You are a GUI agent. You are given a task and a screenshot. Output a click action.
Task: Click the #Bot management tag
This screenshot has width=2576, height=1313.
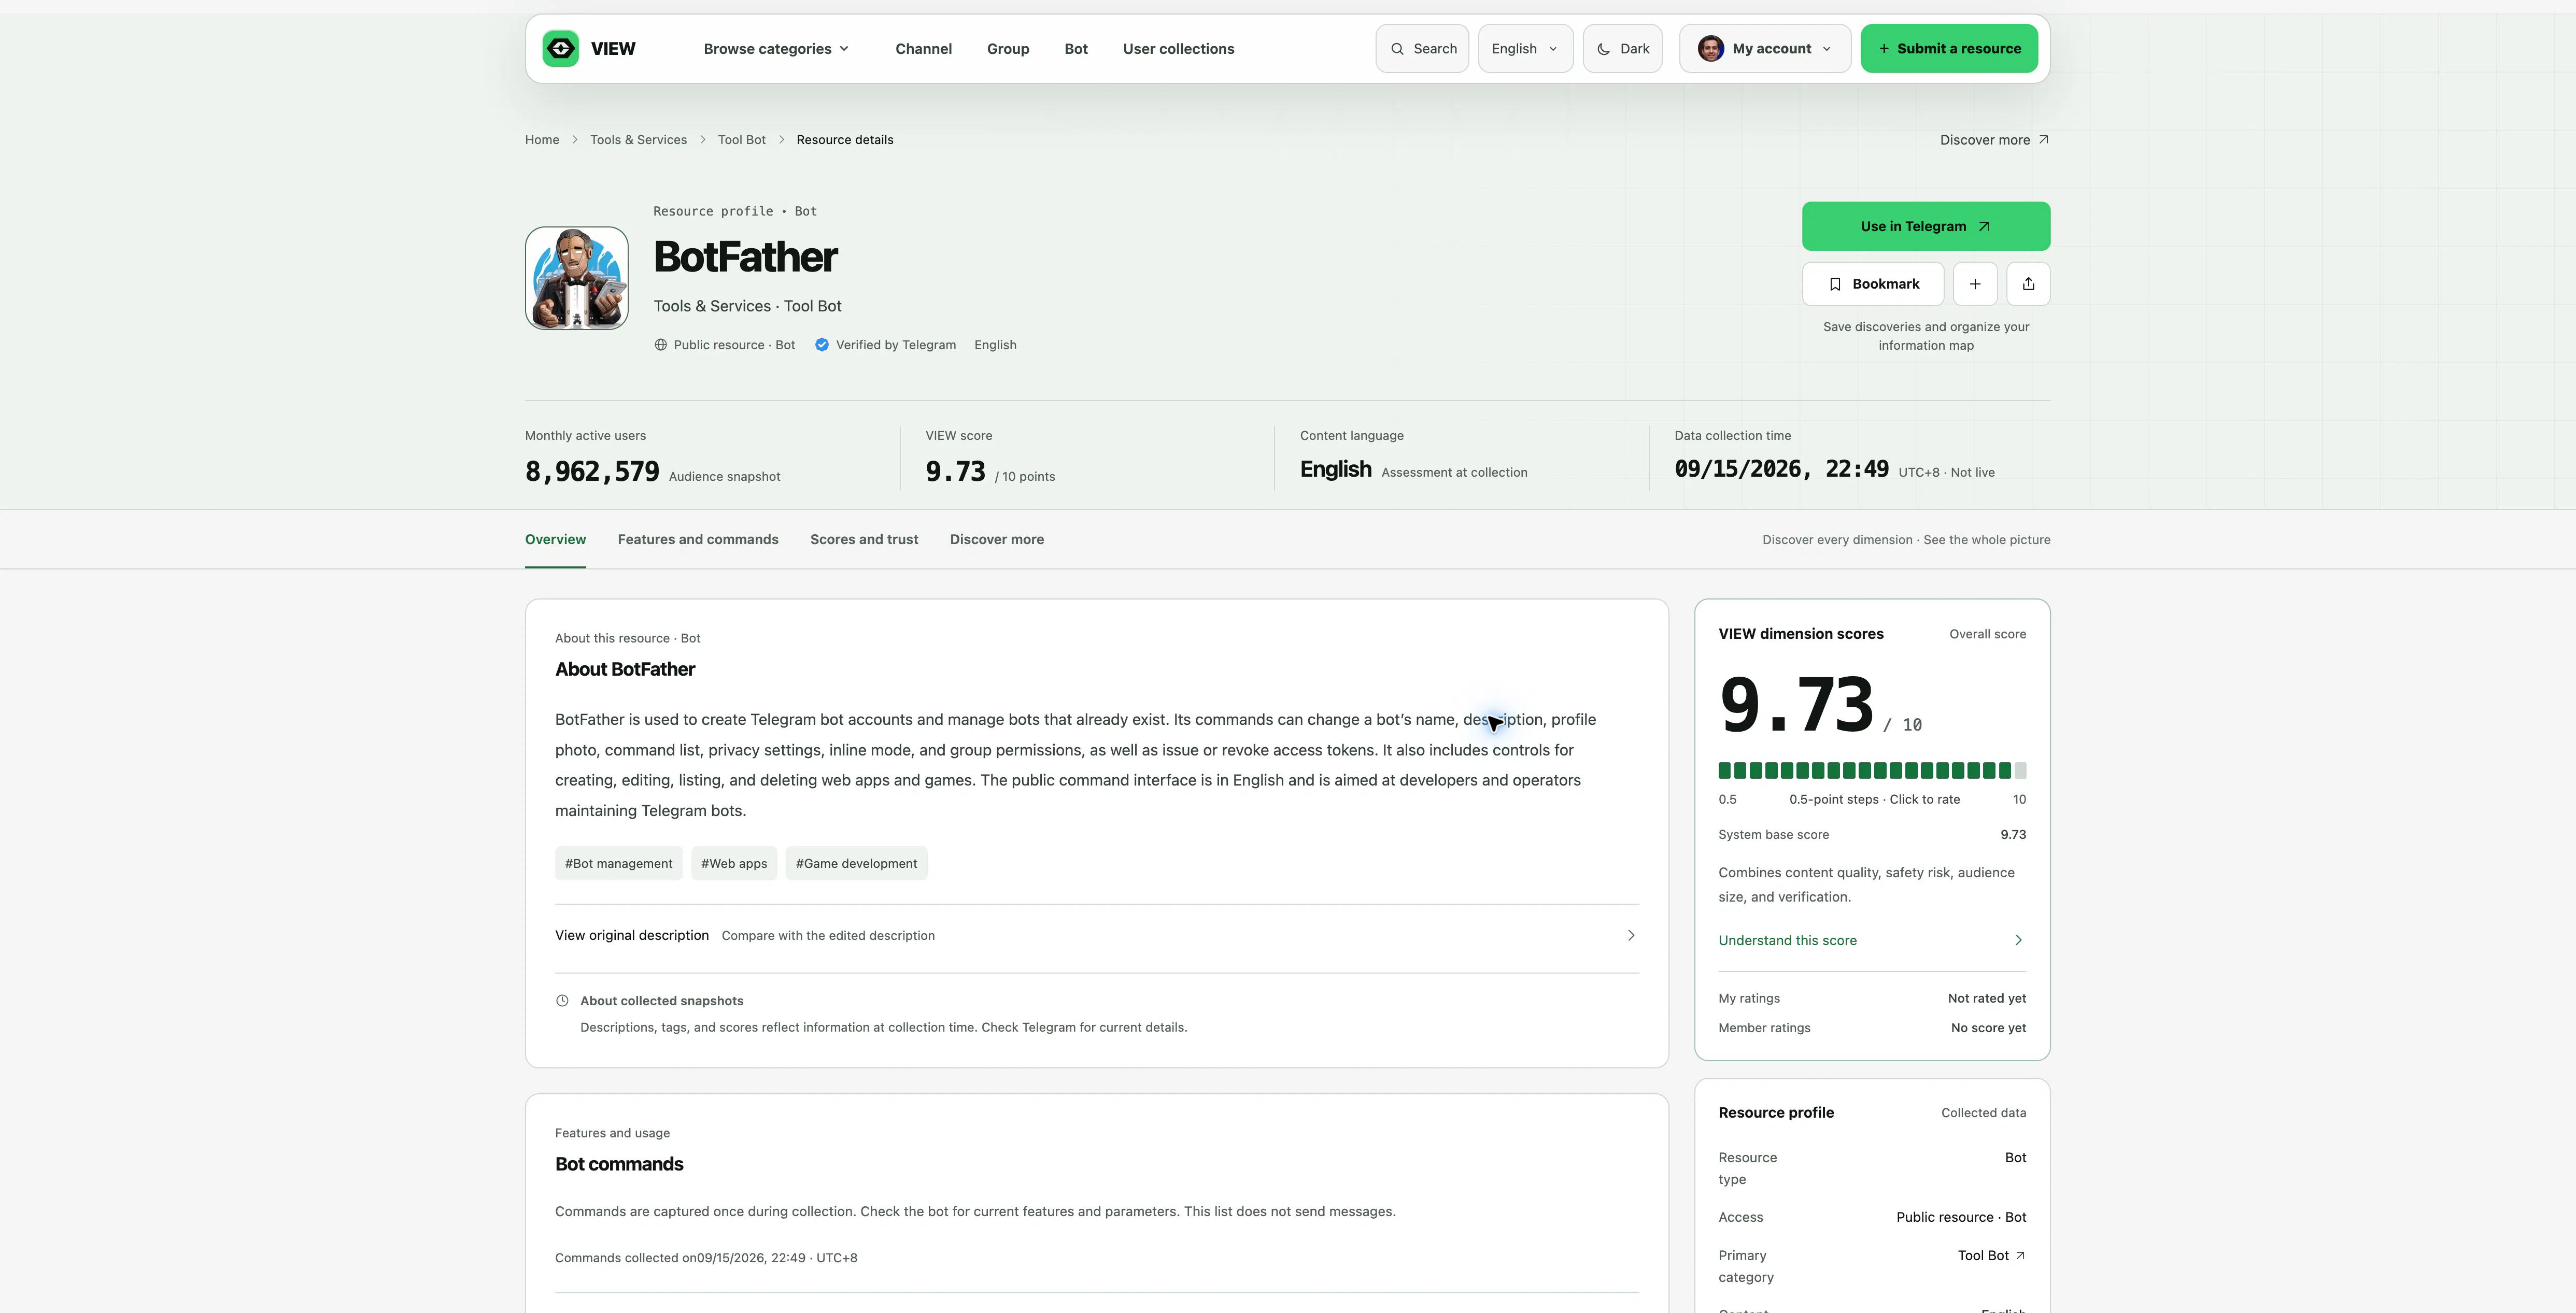coord(619,864)
